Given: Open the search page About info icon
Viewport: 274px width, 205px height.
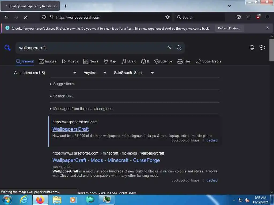Looking at the screenshot, I should tap(252, 48).
